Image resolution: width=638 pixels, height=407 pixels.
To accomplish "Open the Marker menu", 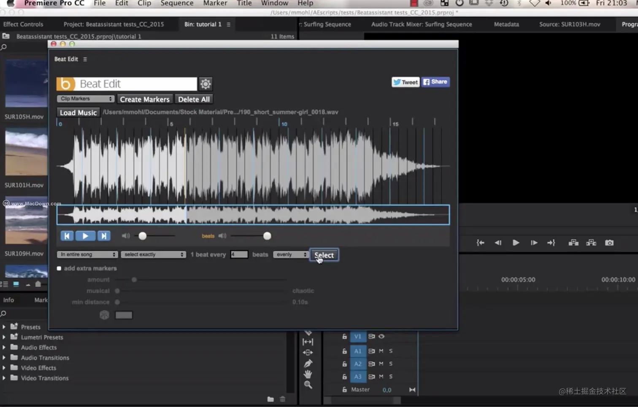I will [x=215, y=3].
